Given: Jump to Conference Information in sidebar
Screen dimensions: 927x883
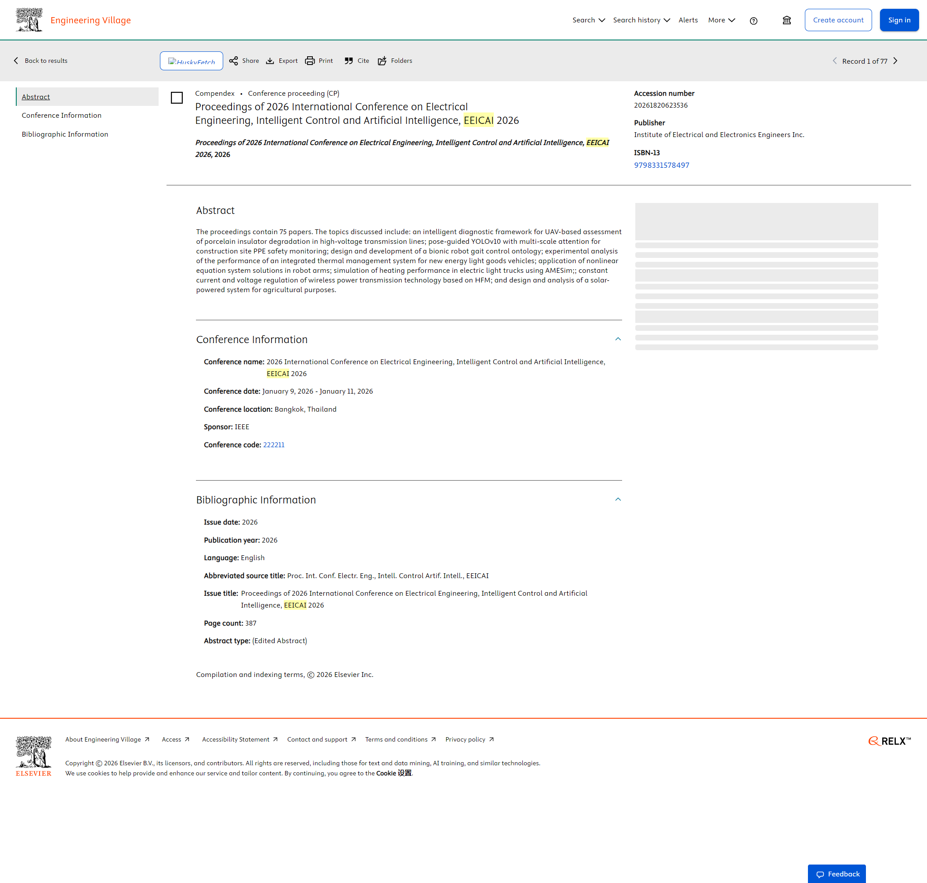Looking at the screenshot, I should pos(62,115).
